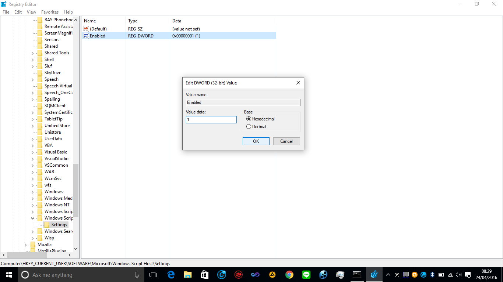Screen dimensions: 503x282
Task: Expand the VBA key
Action: pyautogui.click(x=32, y=146)
